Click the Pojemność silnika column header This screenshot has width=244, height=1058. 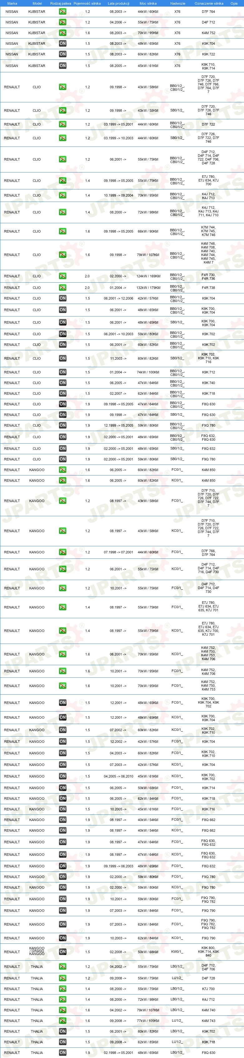pyautogui.click(x=87, y=3)
